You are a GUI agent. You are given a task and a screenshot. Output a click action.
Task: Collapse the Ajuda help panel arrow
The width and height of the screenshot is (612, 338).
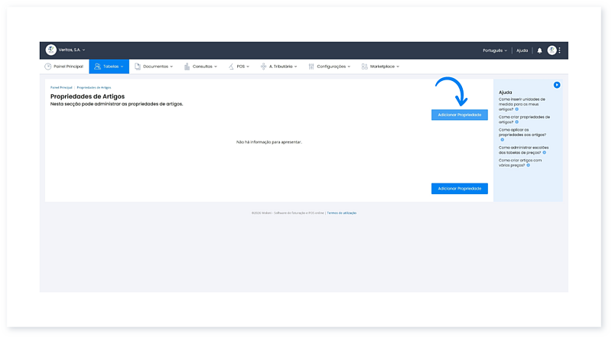click(557, 85)
